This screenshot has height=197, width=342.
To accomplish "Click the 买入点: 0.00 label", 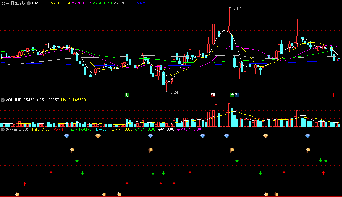I will coord(122,130).
